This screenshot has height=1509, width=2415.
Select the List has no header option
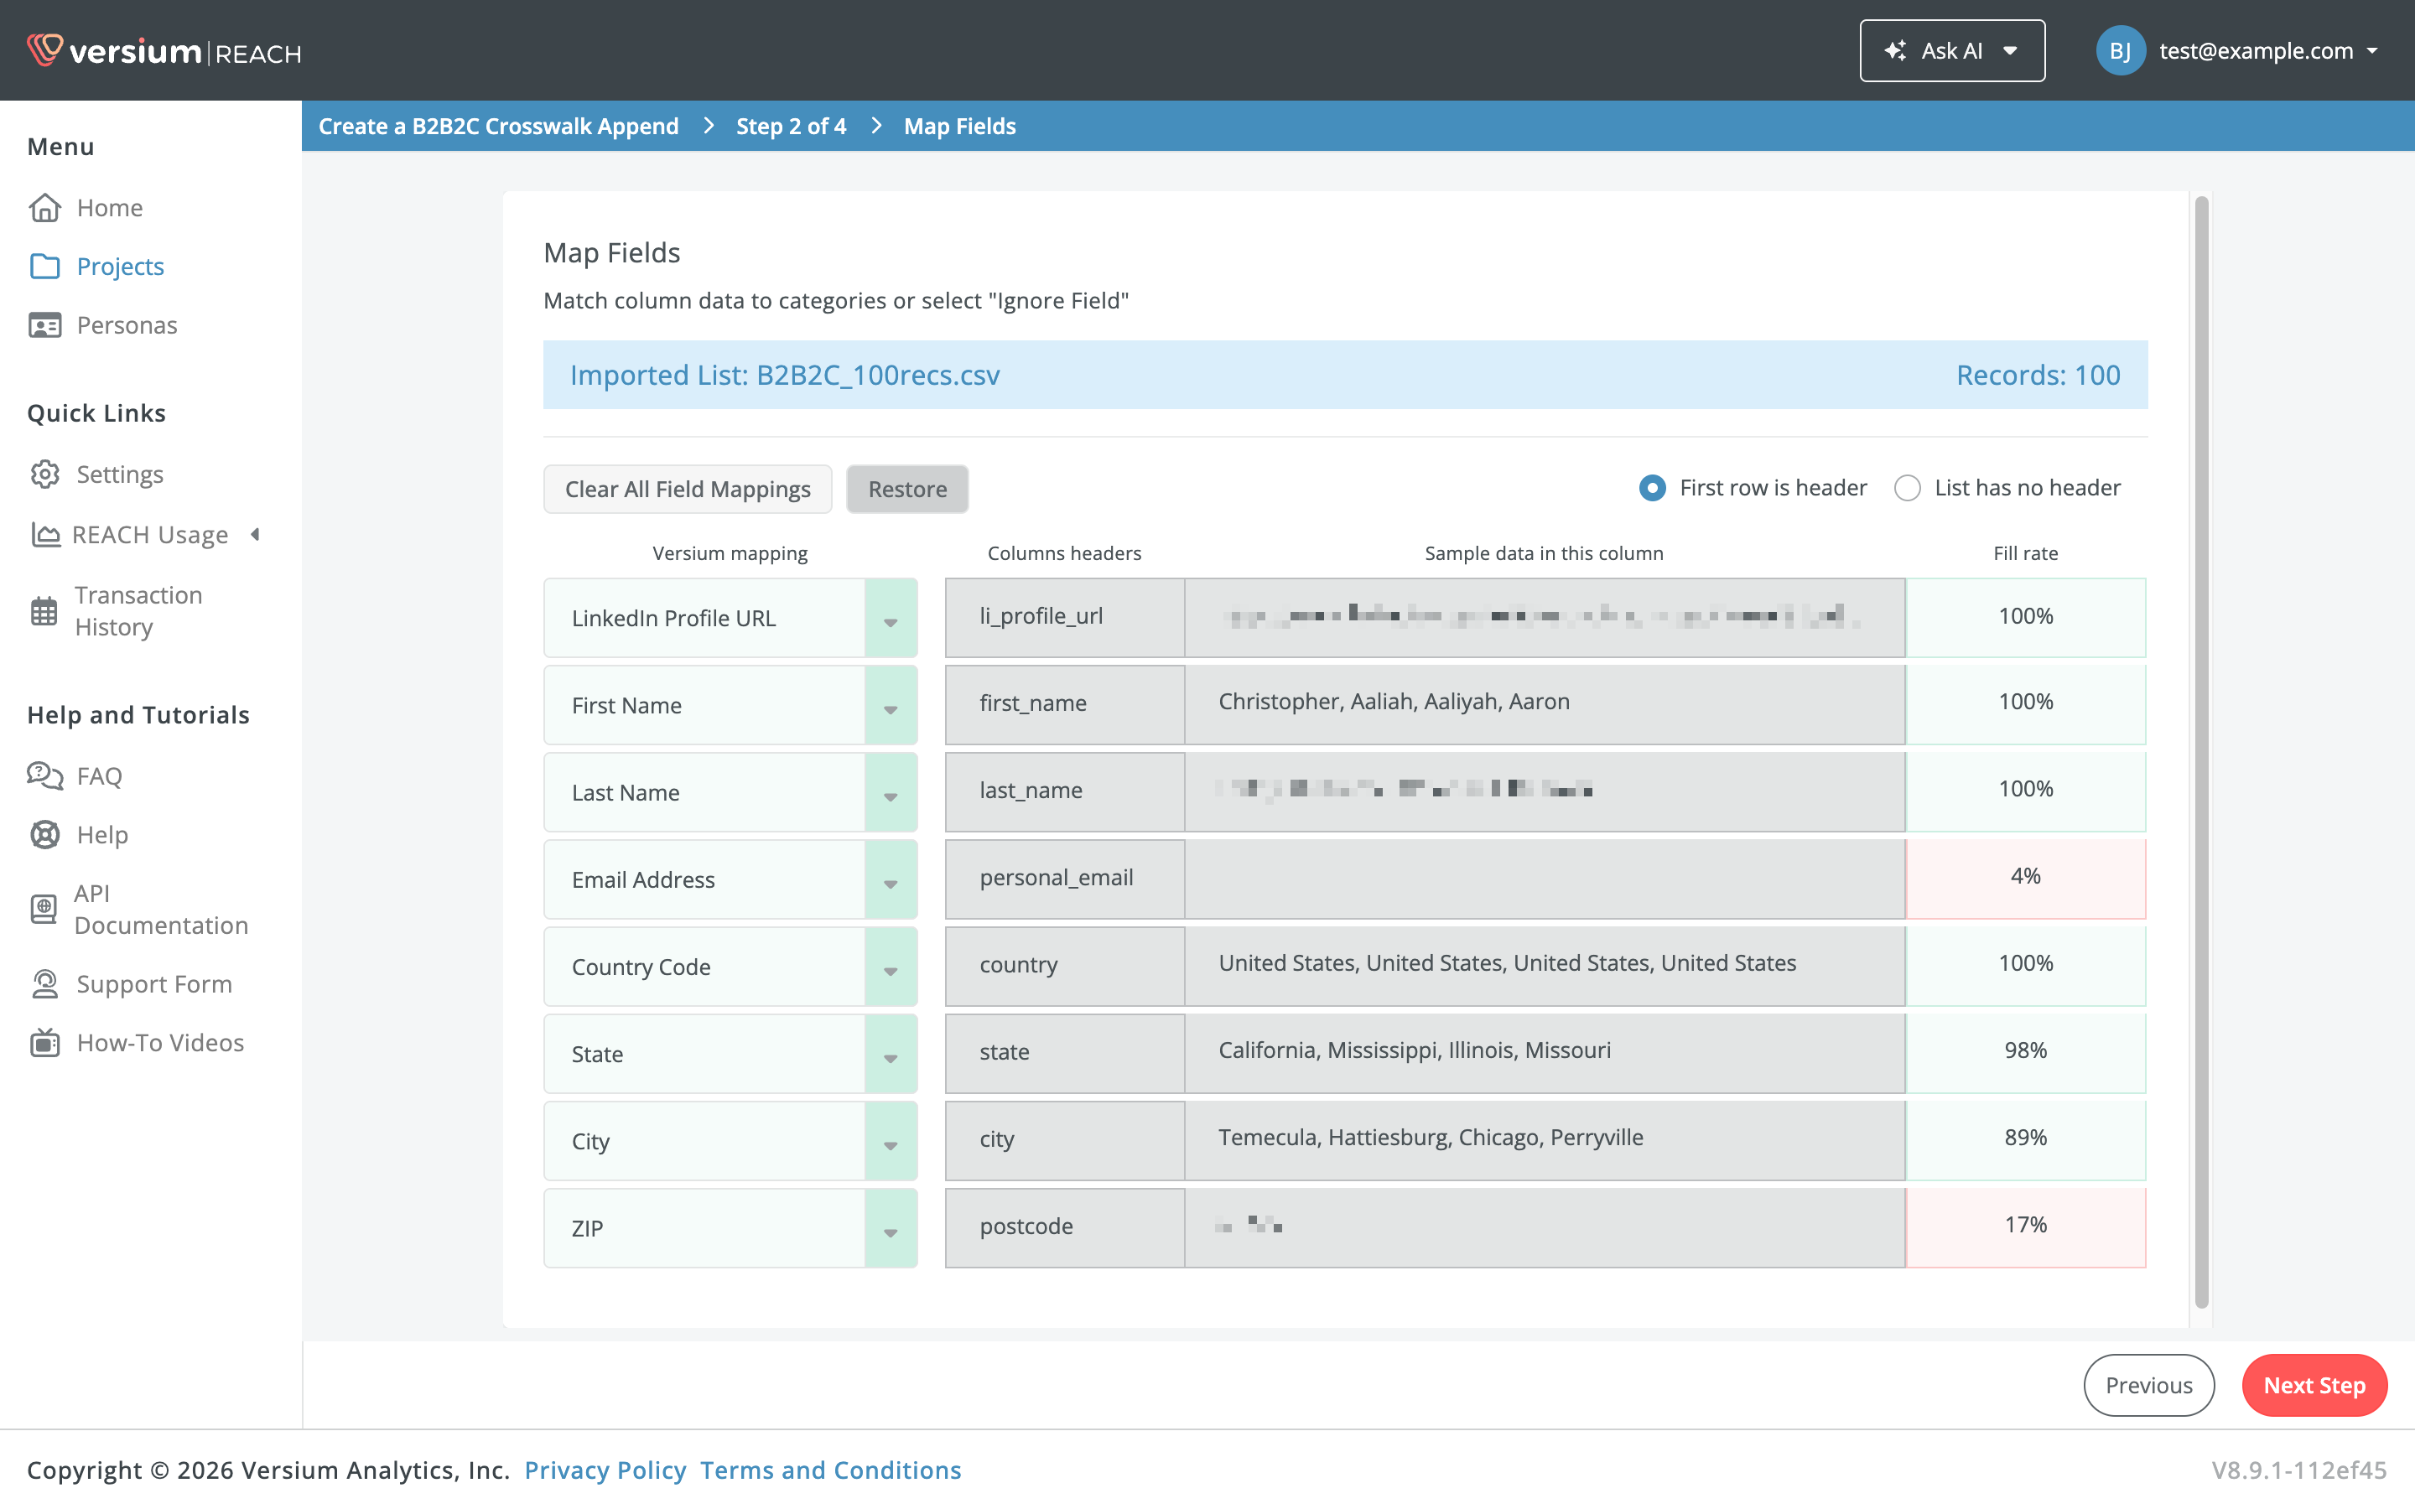[x=1907, y=488]
